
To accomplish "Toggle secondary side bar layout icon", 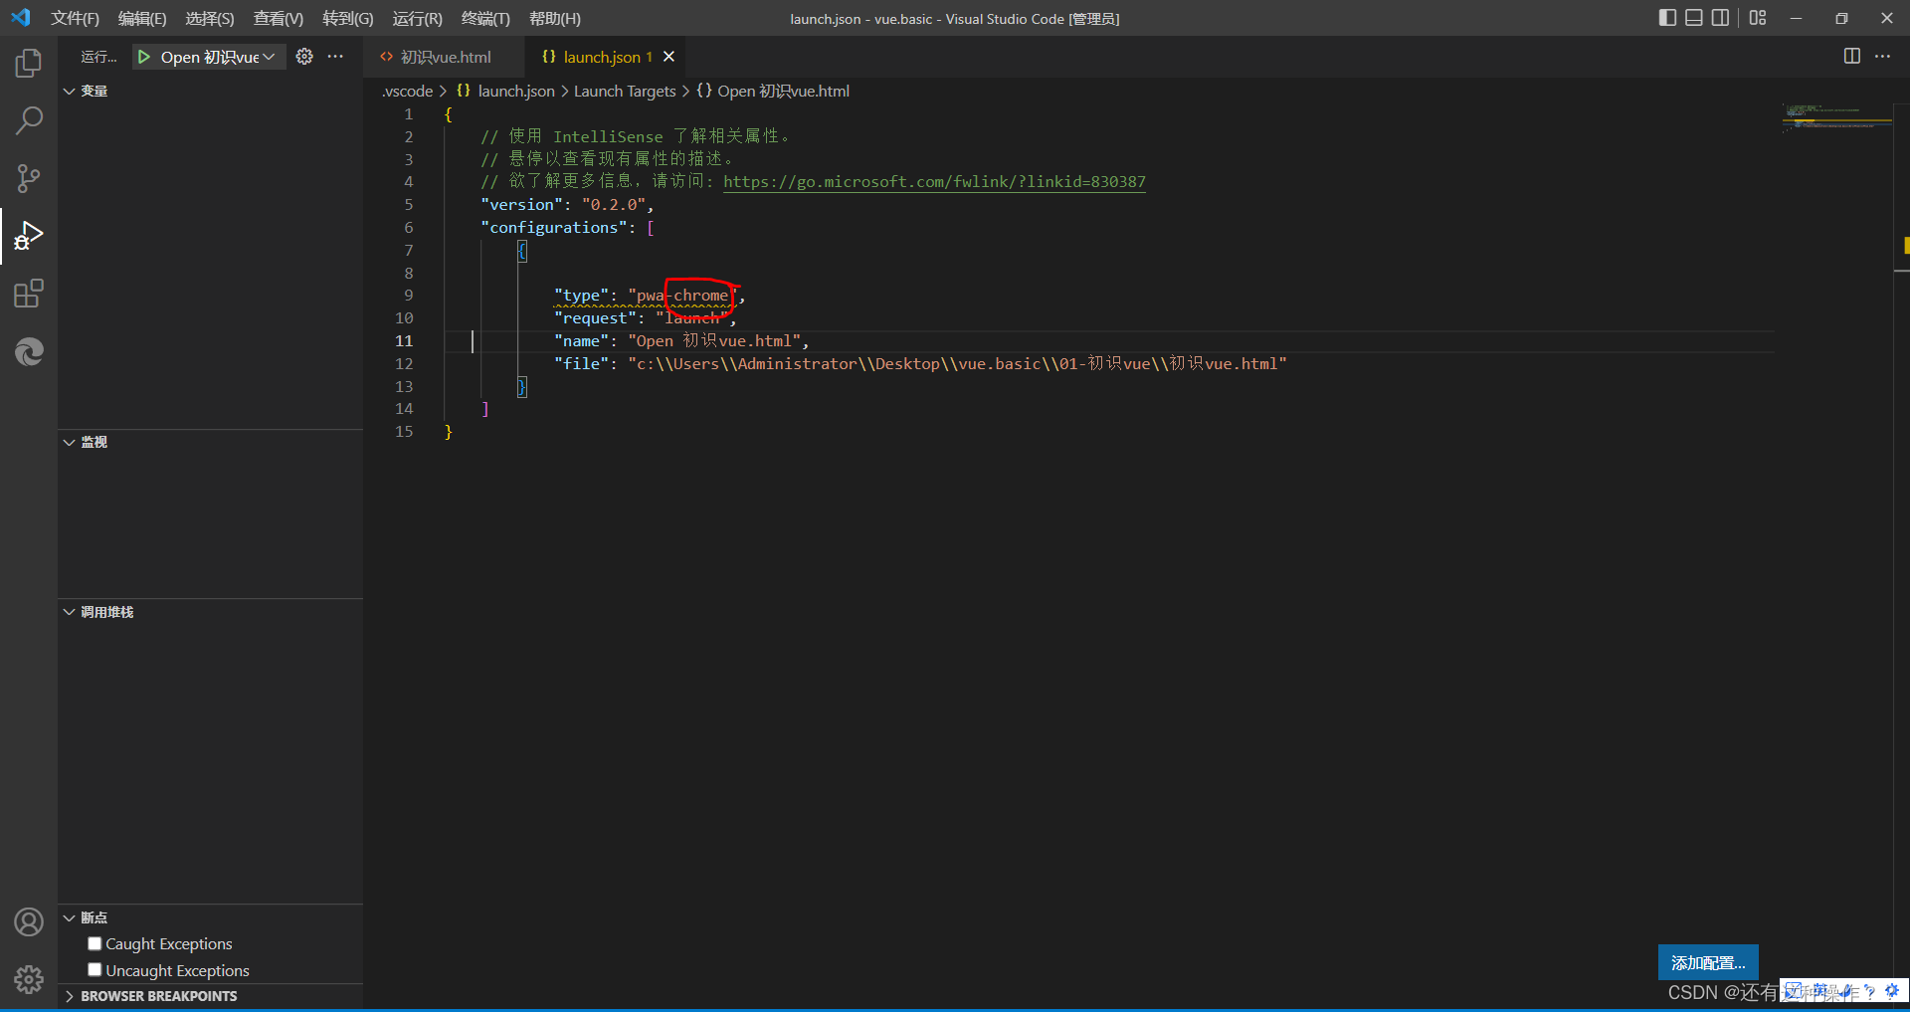I will pyautogui.click(x=1720, y=18).
